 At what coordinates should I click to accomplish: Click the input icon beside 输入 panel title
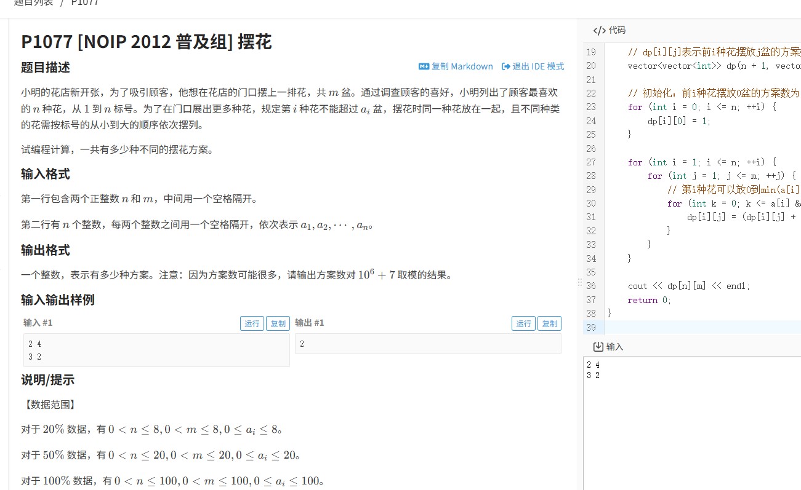pyautogui.click(x=598, y=346)
